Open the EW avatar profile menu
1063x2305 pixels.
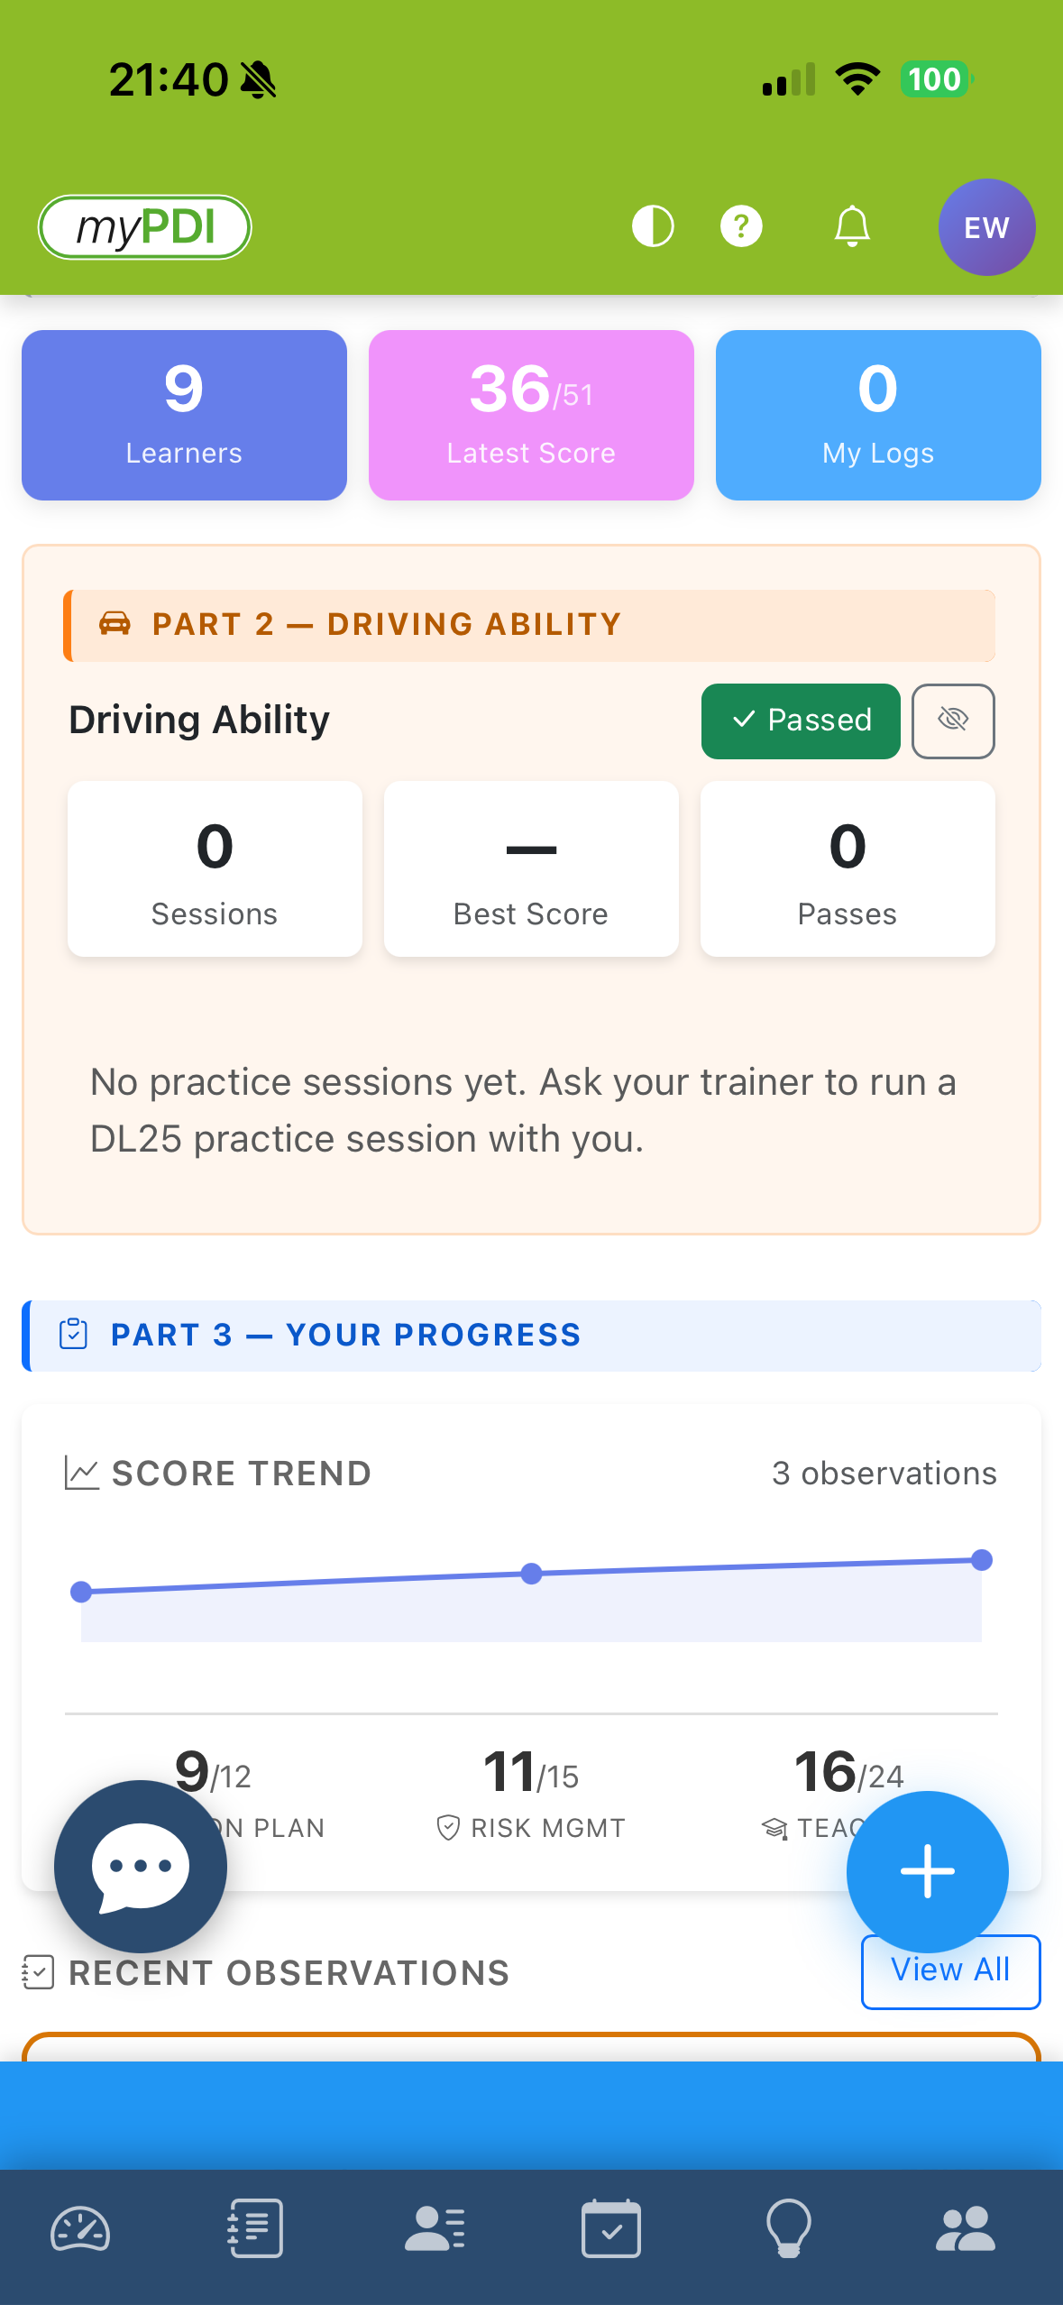coord(985,227)
